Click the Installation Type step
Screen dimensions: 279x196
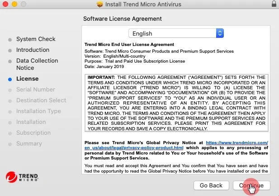(38, 111)
